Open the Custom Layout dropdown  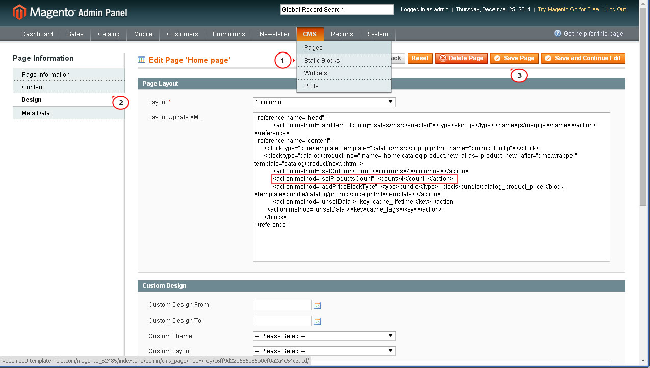[x=324, y=351]
